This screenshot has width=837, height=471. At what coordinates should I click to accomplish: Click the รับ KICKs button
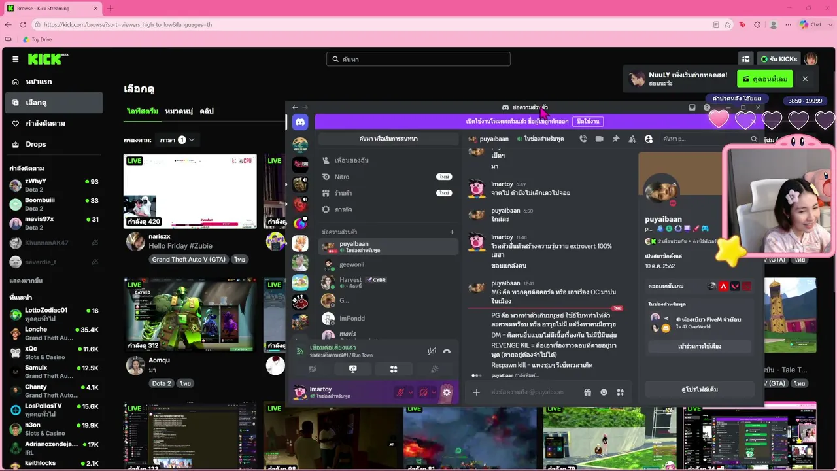point(778,59)
